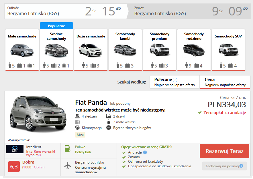The width and height of the screenshot is (253, 179).
Task: Sort by Cena cheapest offers first
Action: [x=225, y=82]
